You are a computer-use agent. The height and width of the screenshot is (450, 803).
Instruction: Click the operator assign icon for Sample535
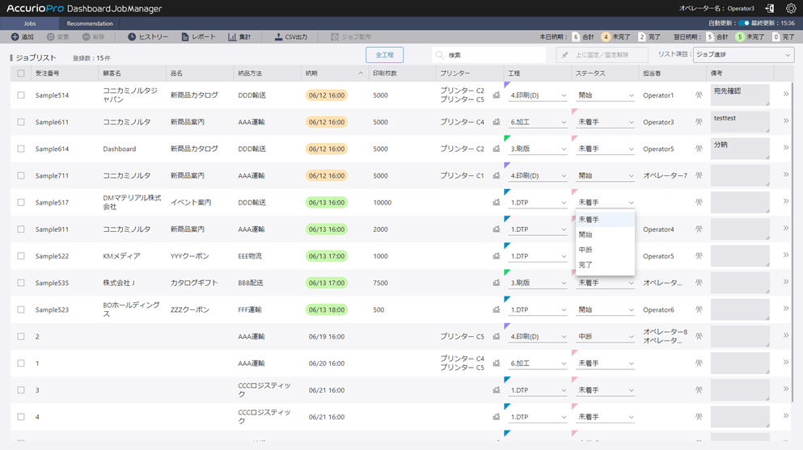click(699, 283)
